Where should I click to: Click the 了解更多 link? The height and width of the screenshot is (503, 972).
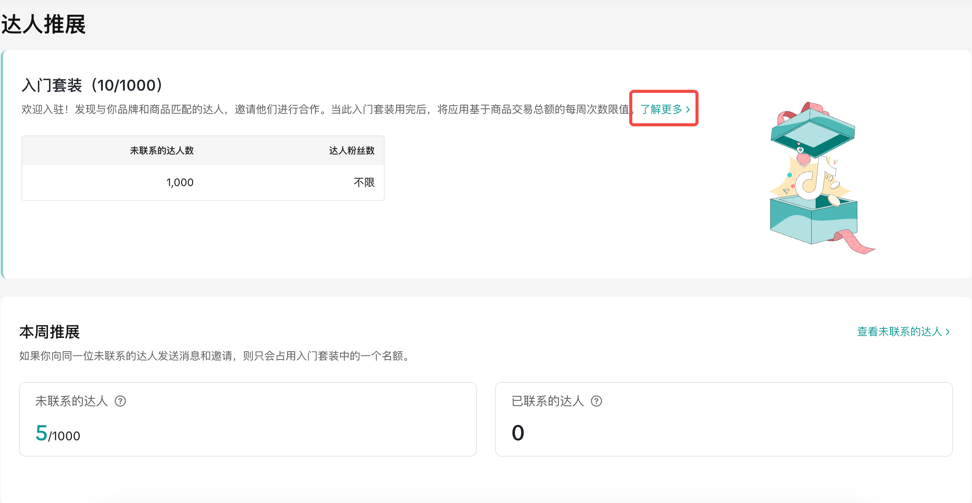[661, 109]
